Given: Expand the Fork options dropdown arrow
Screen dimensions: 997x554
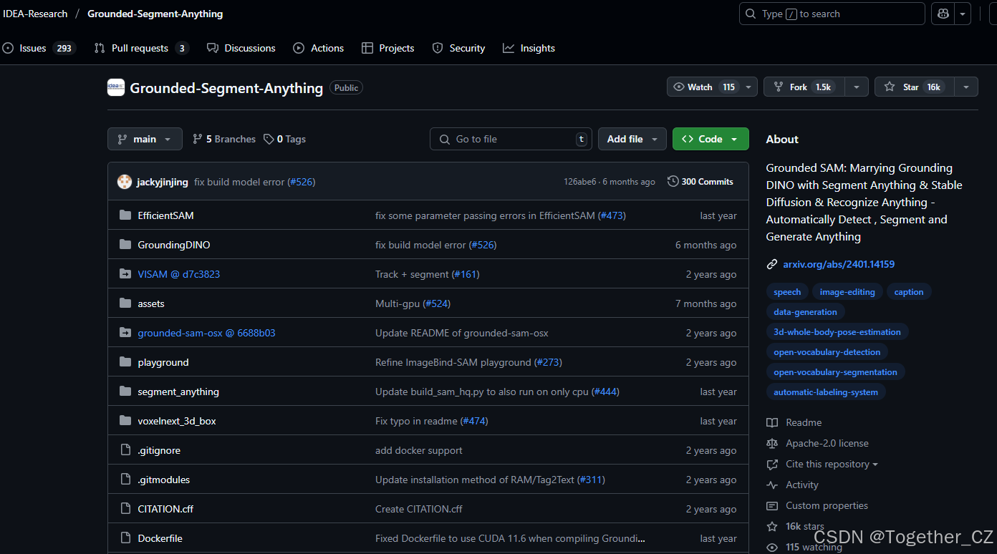Looking at the screenshot, I should pos(857,87).
